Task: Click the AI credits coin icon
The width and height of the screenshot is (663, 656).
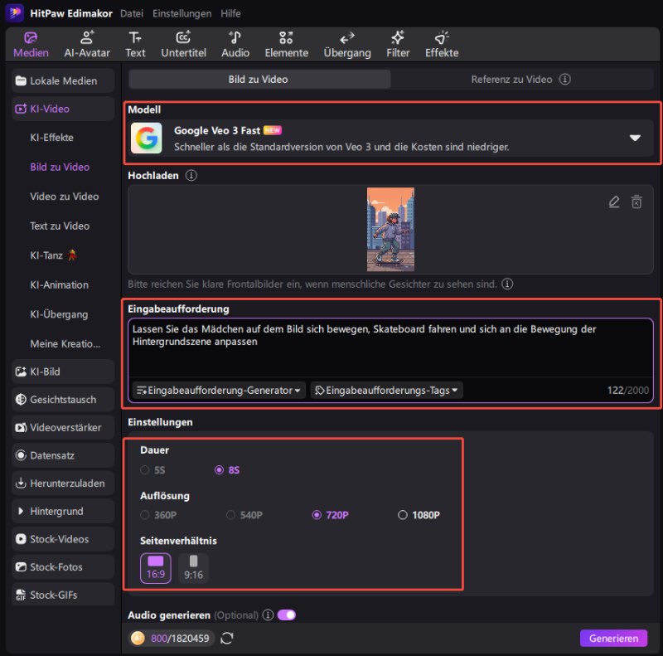Action: (x=138, y=639)
